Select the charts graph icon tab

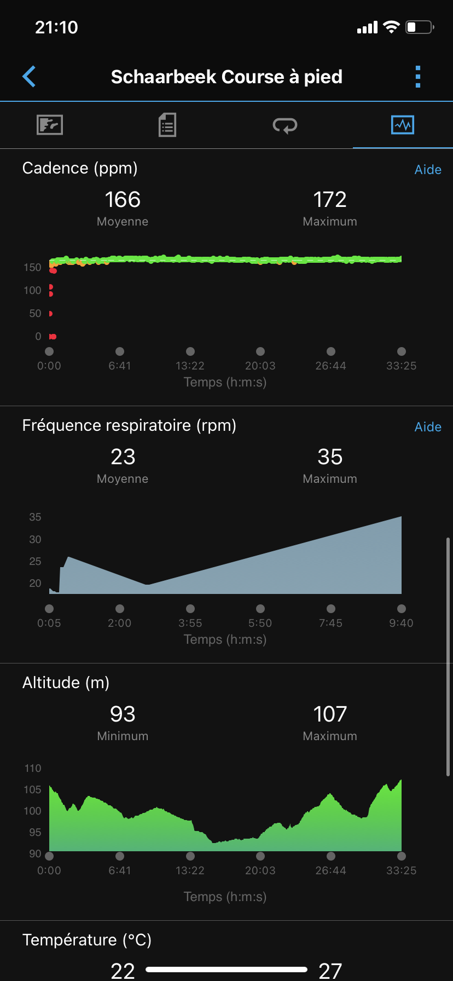click(x=403, y=125)
